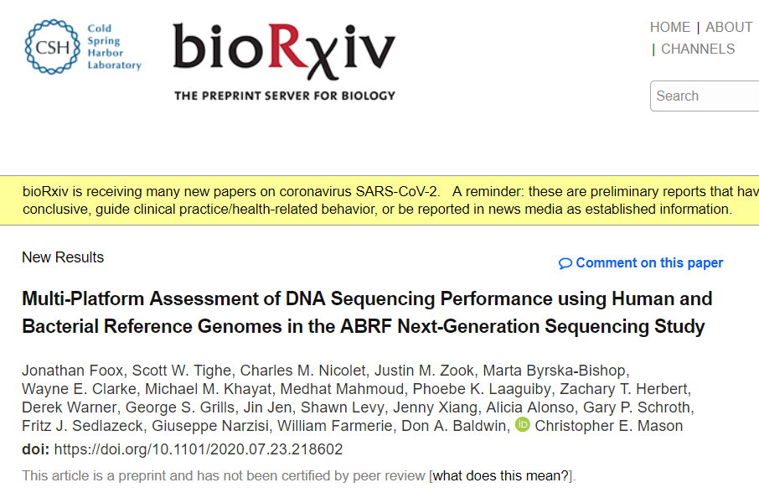Select author Fritz J. Sedlazeck
759x498 pixels.
click(82, 426)
